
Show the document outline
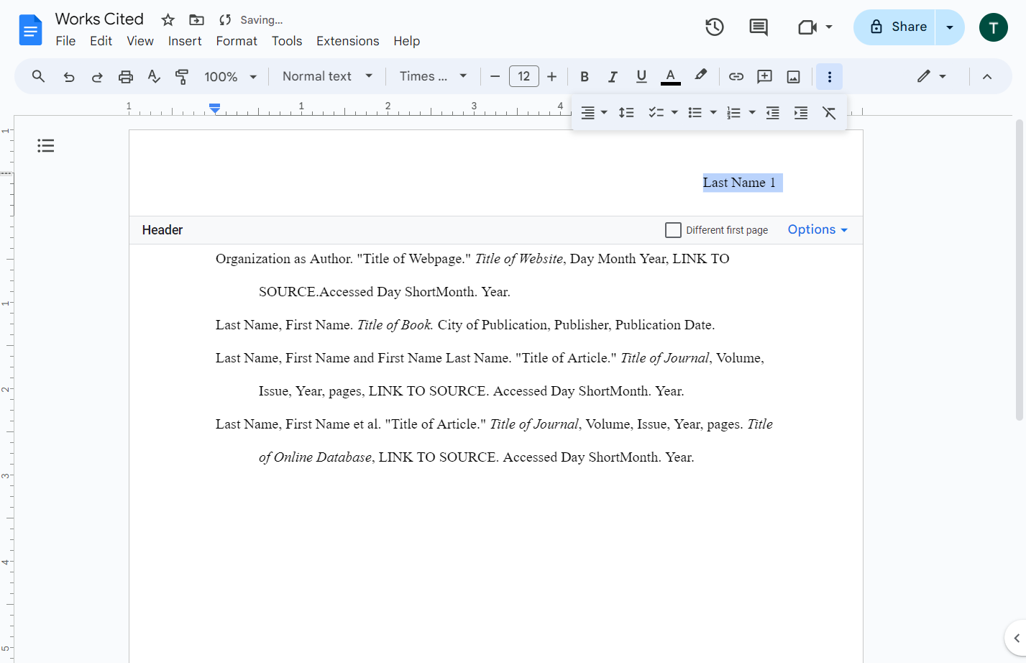tap(46, 146)
